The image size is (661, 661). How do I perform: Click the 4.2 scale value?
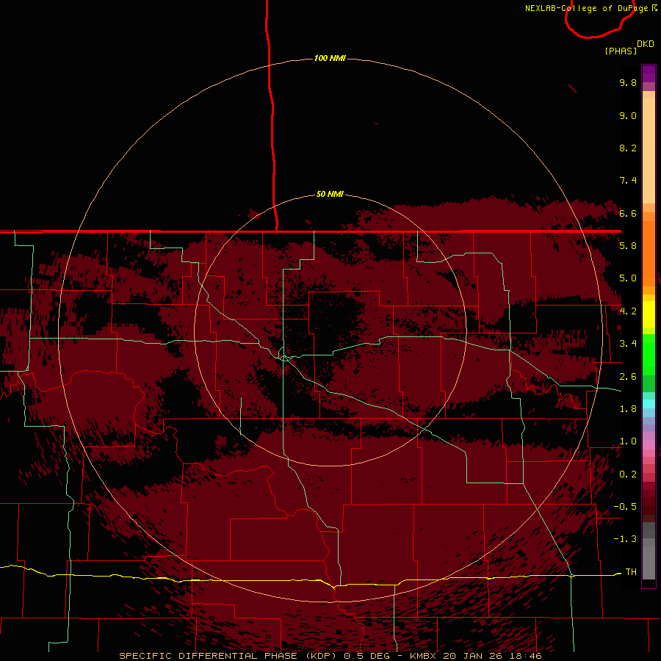click(x=628, y=311)
